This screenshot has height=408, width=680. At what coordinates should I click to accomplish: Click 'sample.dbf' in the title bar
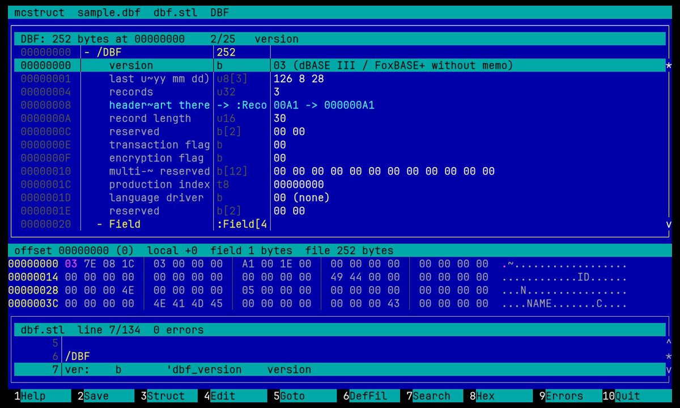click(x=109, y=12)
